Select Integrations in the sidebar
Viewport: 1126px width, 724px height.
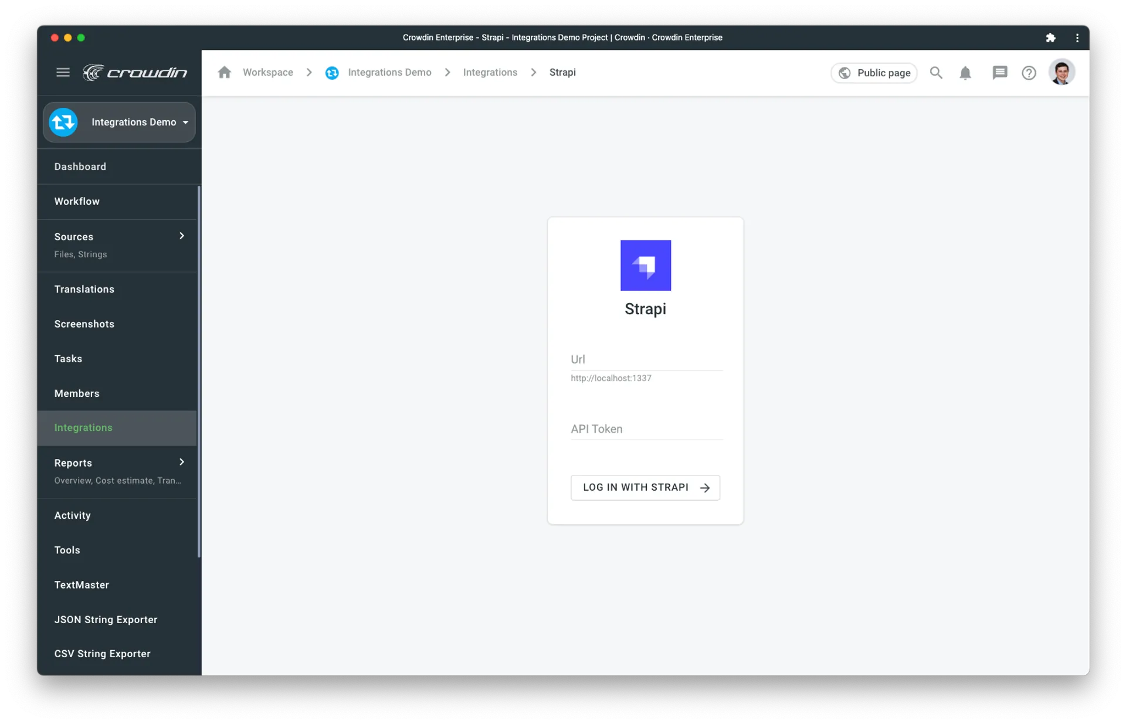(117, 428)
